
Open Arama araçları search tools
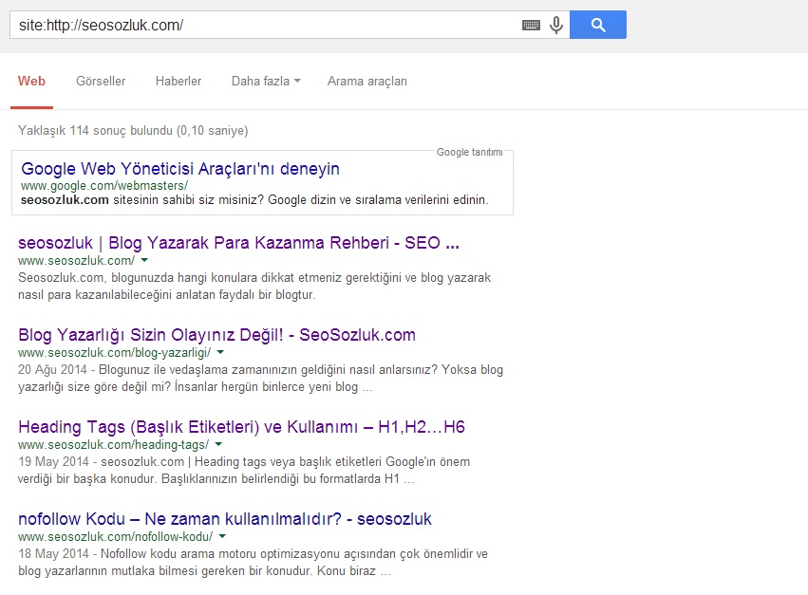pyautogui.click(x=366, y=82)
